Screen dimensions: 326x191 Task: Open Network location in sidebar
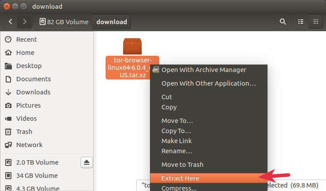pyautogui.click(x=29, y=145)
